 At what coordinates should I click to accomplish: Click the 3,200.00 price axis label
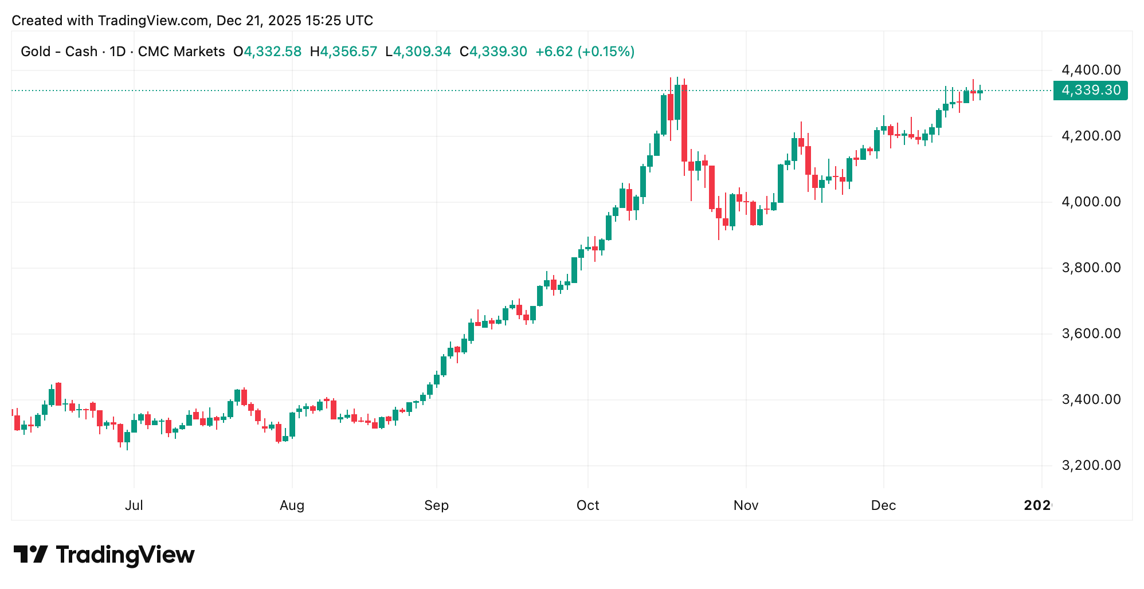pyautogui.click(x=1091, y=465)
